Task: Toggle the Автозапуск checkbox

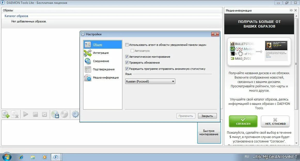Action: pos(132,51)
